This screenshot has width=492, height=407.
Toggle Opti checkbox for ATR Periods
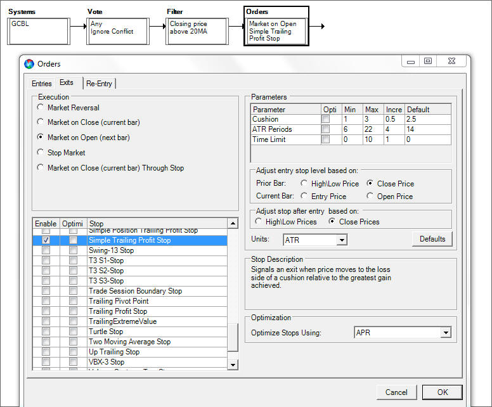click(326, 129)
